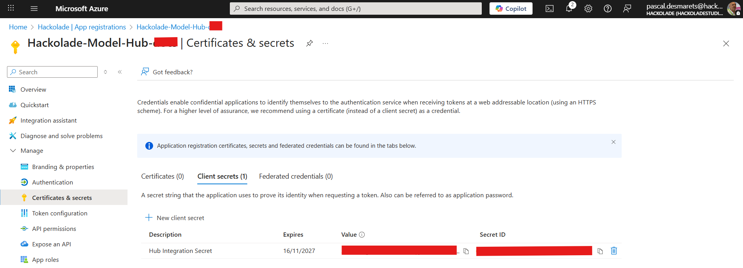
Task: Click the left sidebar Search field
Action: coord(52,72)
